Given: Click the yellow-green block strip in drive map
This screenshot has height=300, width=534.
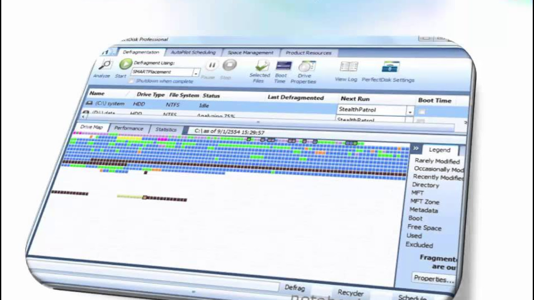Looking at the screenshot, I should click(131, 196).
